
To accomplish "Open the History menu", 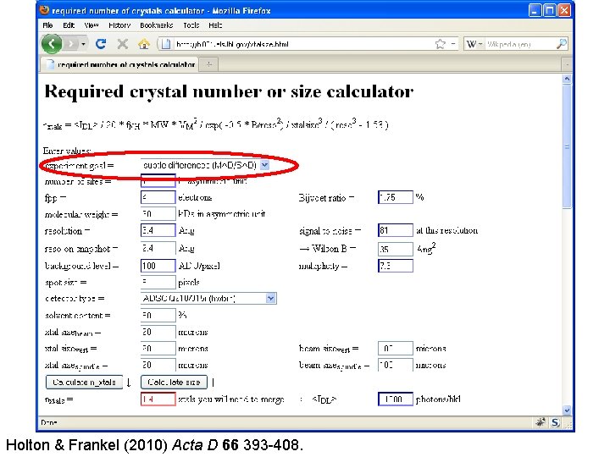I will [119, 25].
